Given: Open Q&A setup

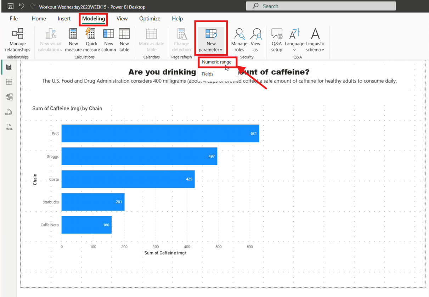Looking at the screenshot, I should (277, 40).
